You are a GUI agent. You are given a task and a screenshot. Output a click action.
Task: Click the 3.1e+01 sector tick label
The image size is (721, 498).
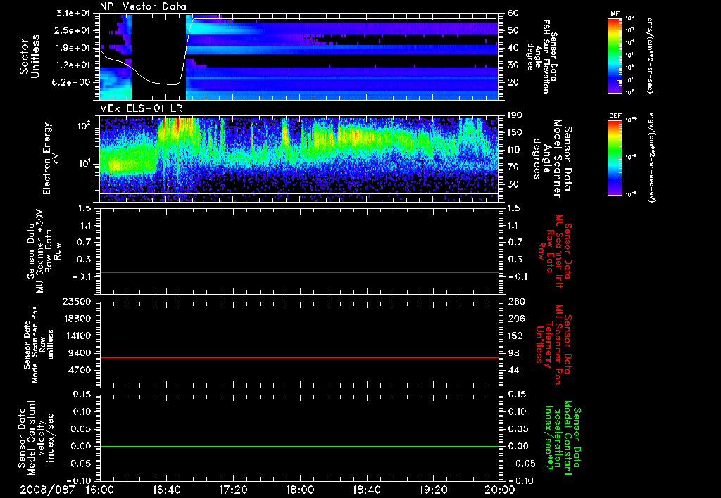click(73, 13)
